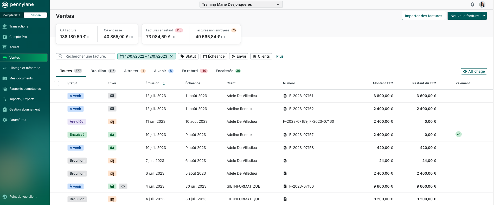Click the F-2023-07159, F-2023-07160 numbers
The image size is (494, 205).
click(309, 121)
